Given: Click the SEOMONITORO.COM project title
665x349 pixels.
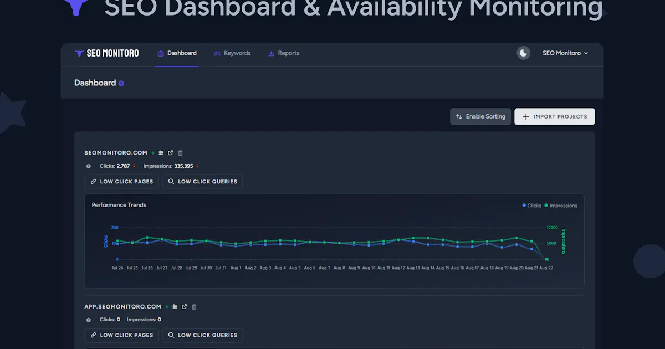Looking at the screenshot, I should [116, 153].
